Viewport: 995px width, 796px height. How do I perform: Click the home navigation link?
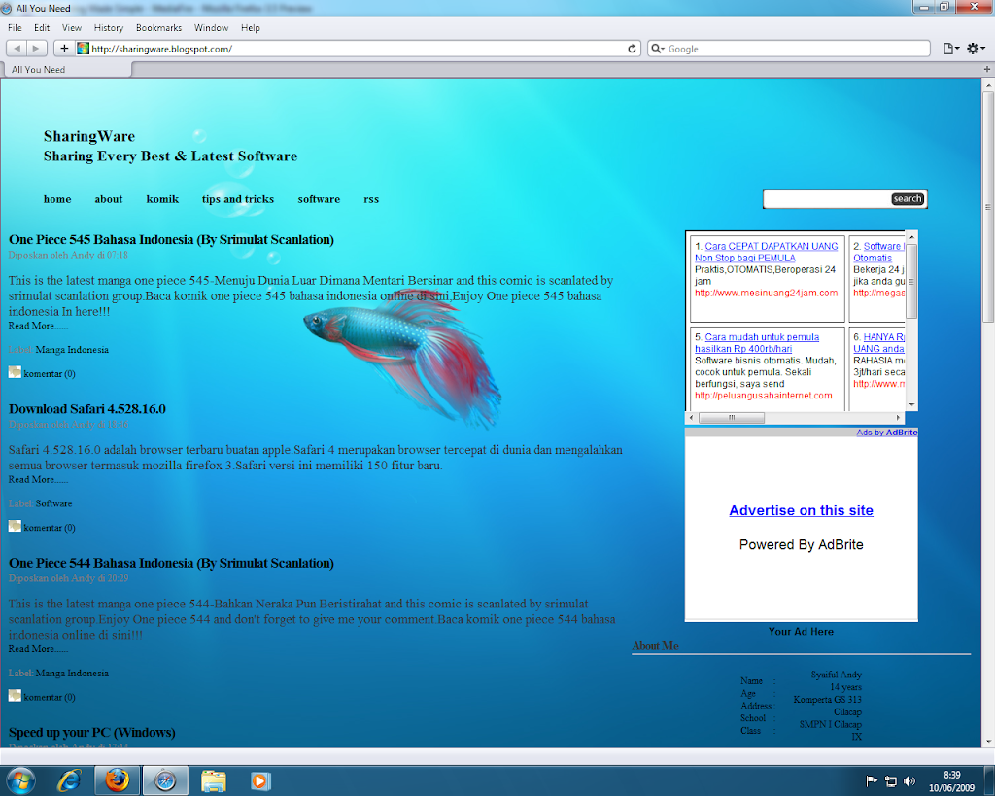click(57, 199)
